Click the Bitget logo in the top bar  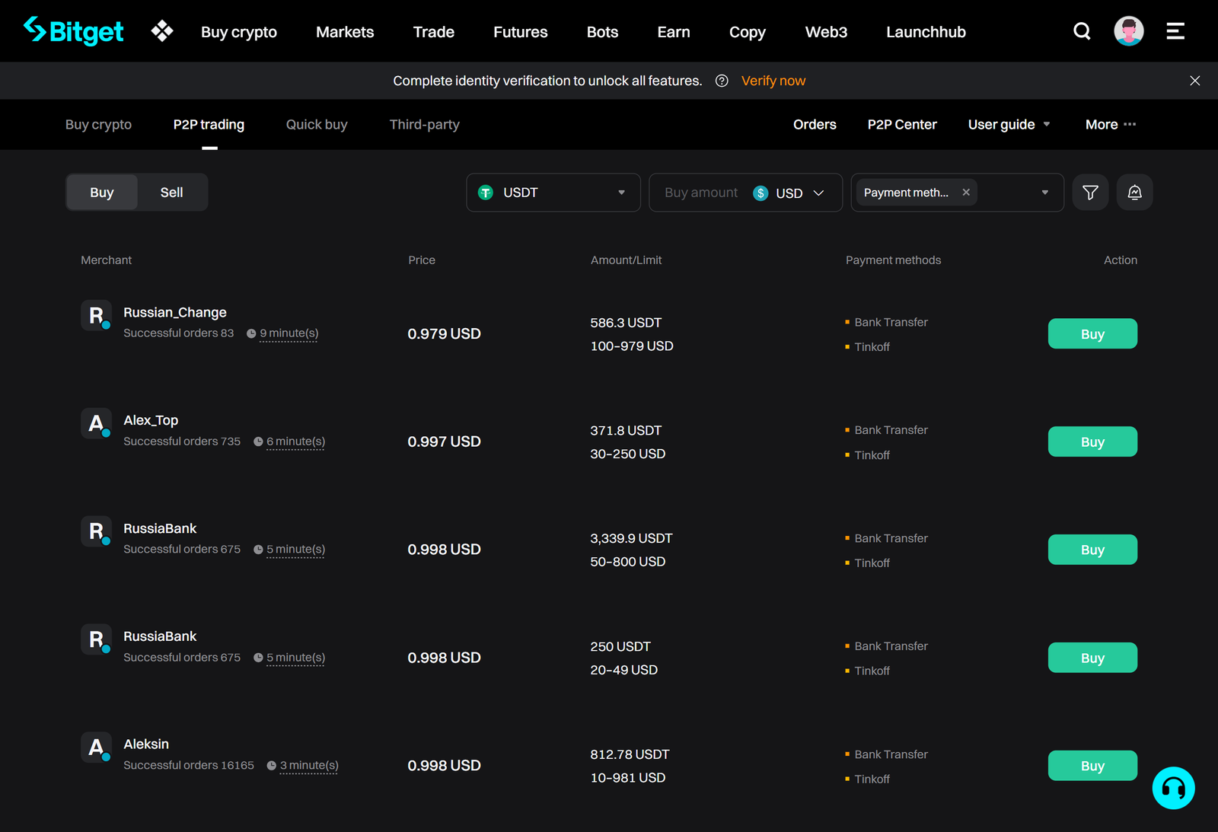pyautogui.click(x=74, y=30)
